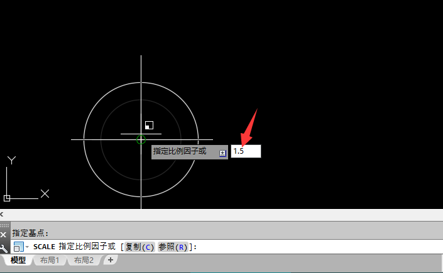443x273 pixels.
Task: Select the Reference (R) option in command line
Action: pos(173,247)
